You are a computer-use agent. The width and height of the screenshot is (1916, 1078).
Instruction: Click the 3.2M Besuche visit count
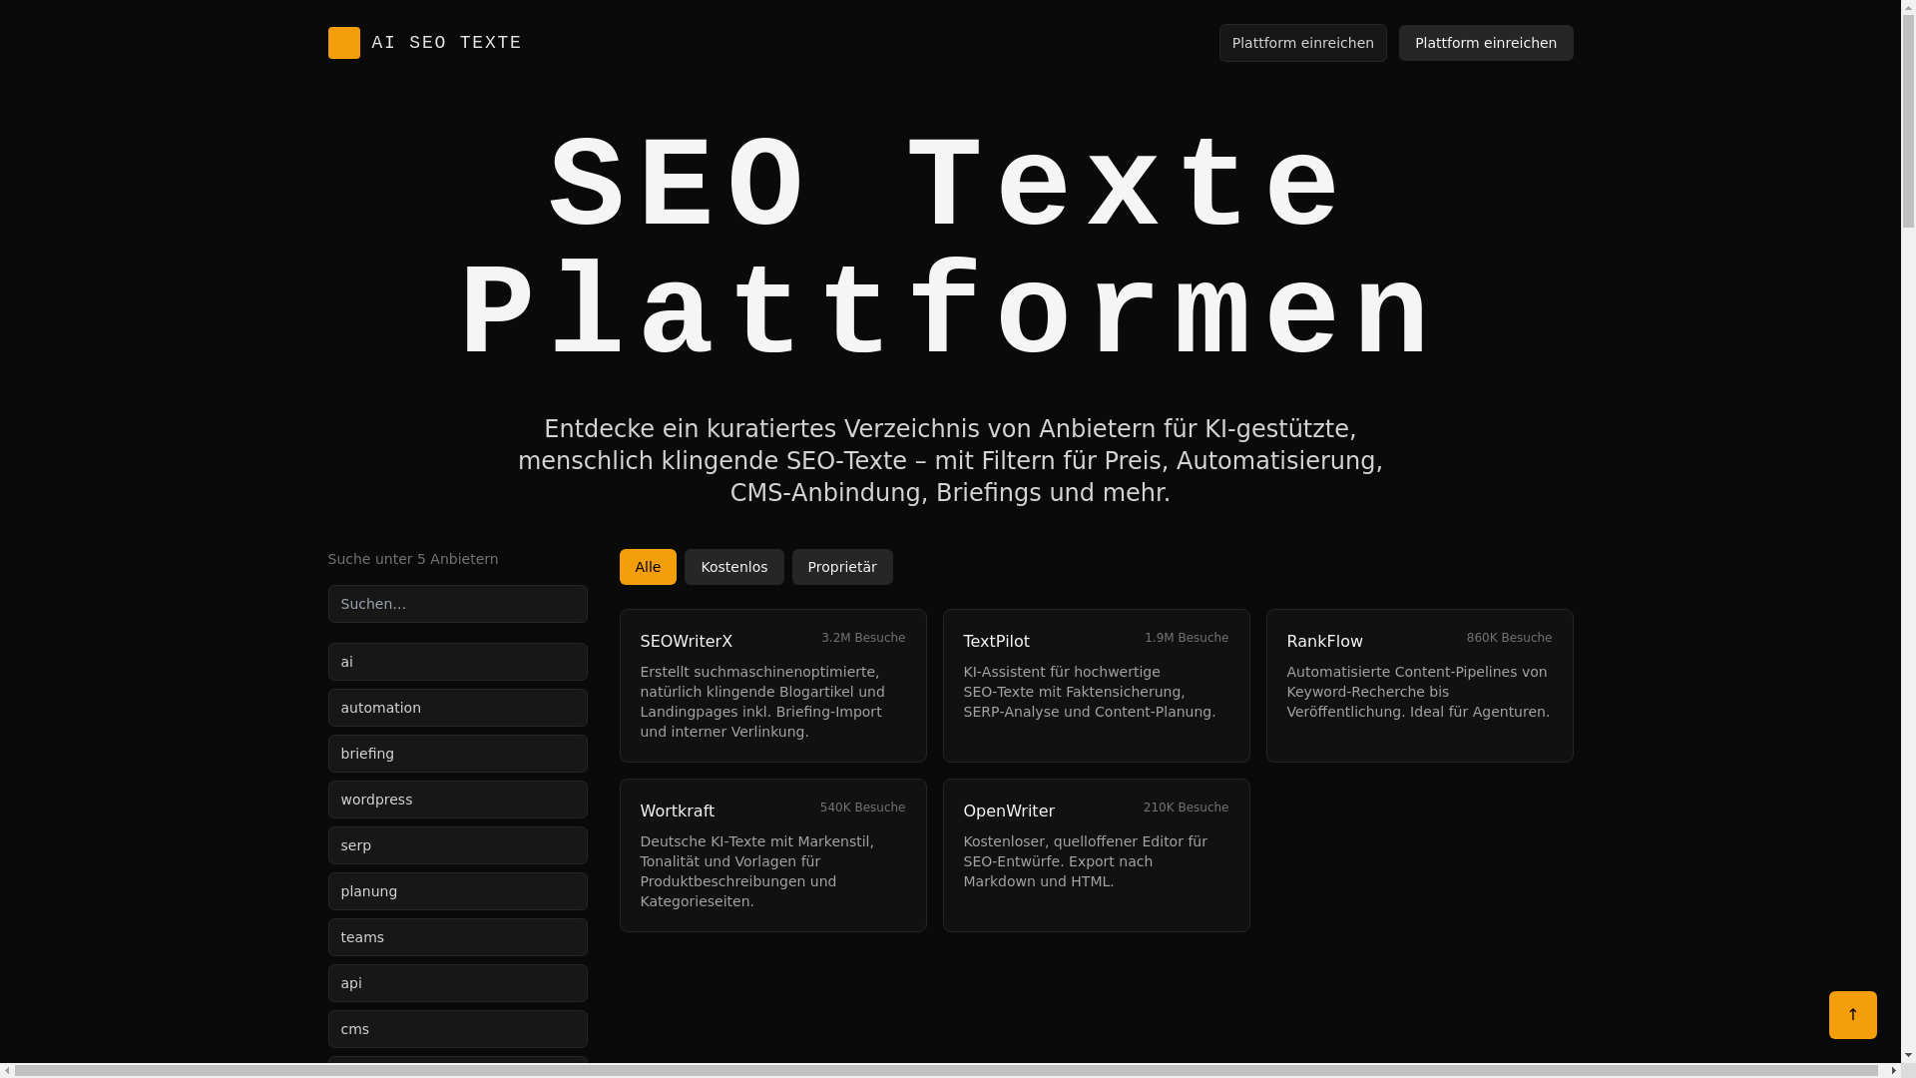(x=863, y=638)
